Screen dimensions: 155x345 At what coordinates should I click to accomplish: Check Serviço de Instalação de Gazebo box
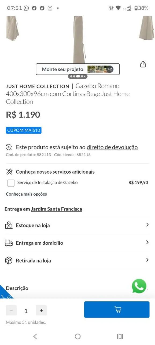click(x=11, y=183)
